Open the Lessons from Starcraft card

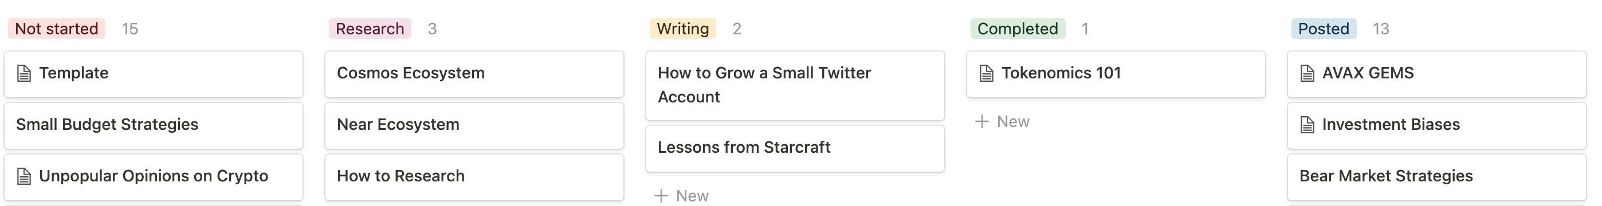pos(795,148)
